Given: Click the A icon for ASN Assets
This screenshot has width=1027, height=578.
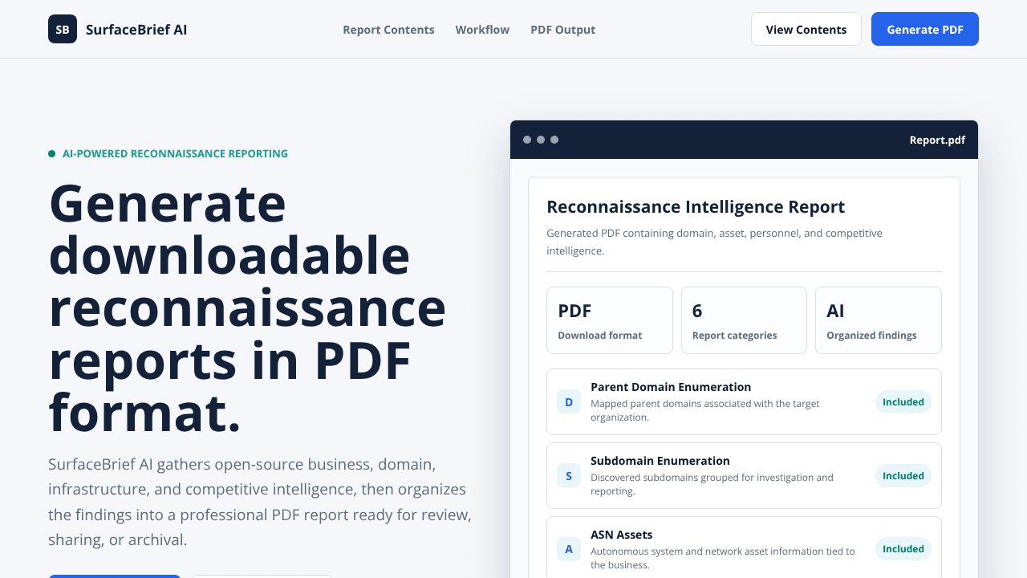Looking at the screenshot, I should point(569,549).
